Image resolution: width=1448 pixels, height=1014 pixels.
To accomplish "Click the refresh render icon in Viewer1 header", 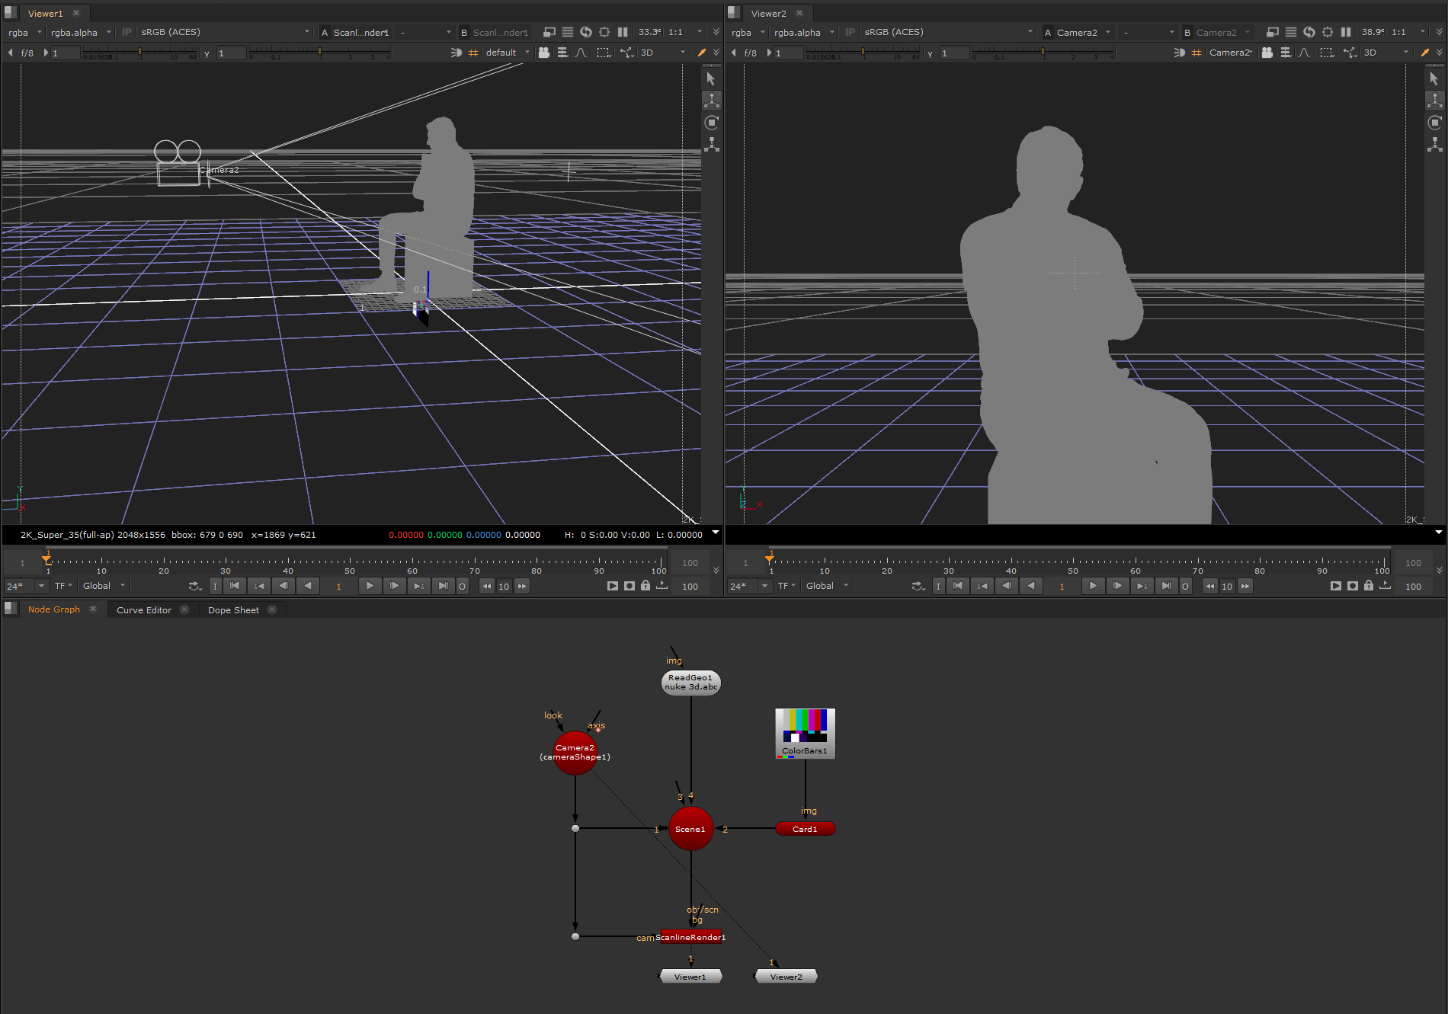I will pos(586,32).
